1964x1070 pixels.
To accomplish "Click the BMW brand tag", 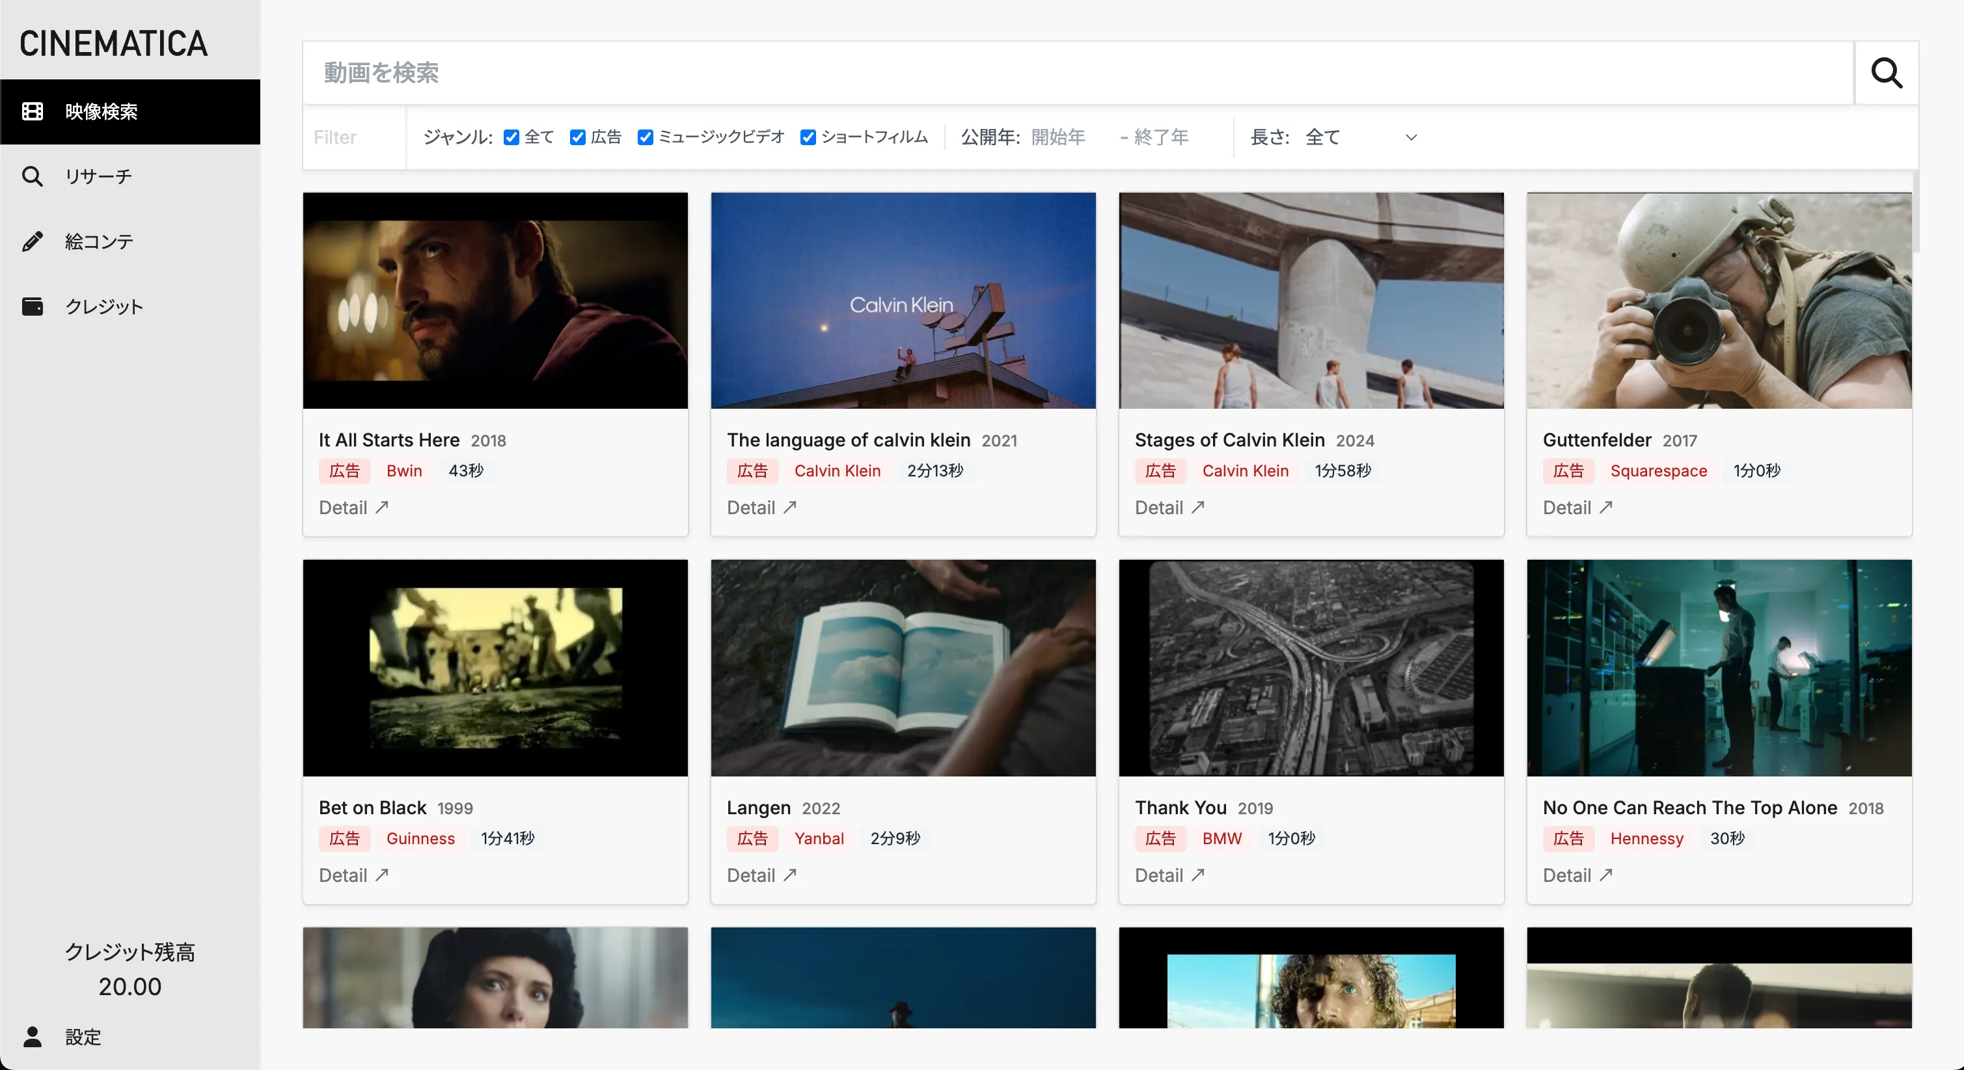I will (x=1221, y=838).
